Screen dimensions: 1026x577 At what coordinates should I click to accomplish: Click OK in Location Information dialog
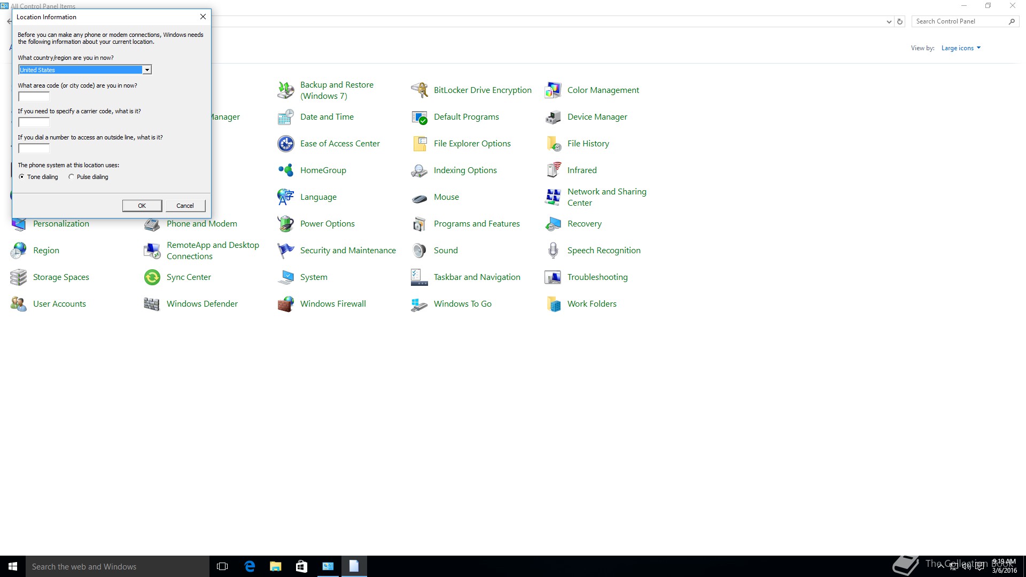coord(142,206)
